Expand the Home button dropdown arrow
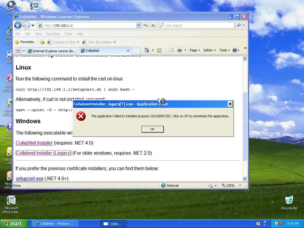Viewport: 304px width, 228px height. coord(153,50)
